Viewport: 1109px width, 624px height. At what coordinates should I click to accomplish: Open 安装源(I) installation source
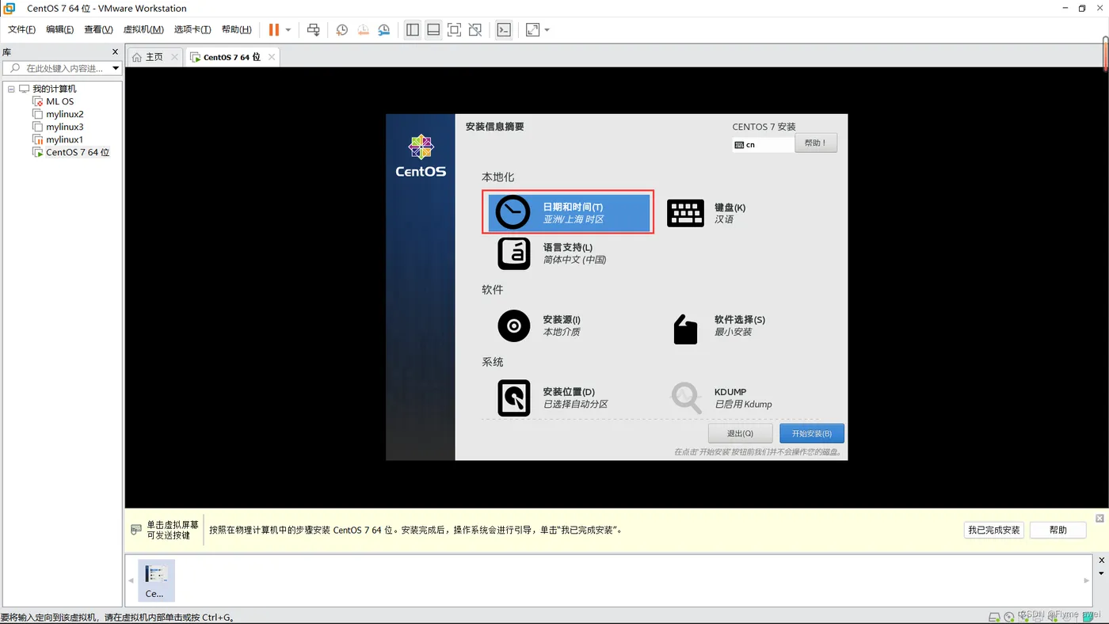(539, 325)
